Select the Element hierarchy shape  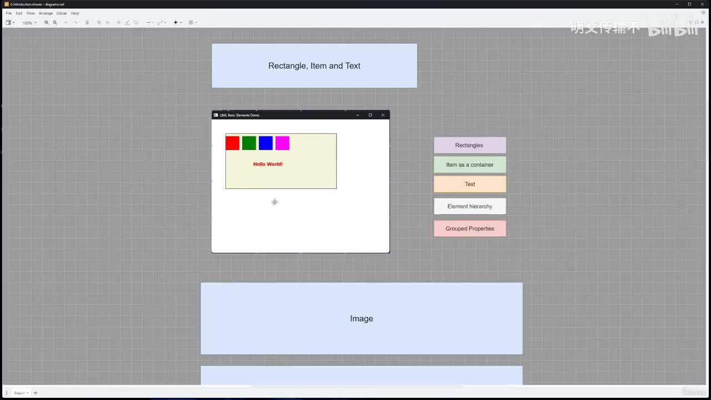pyautogui.click(x=470, y=207)
